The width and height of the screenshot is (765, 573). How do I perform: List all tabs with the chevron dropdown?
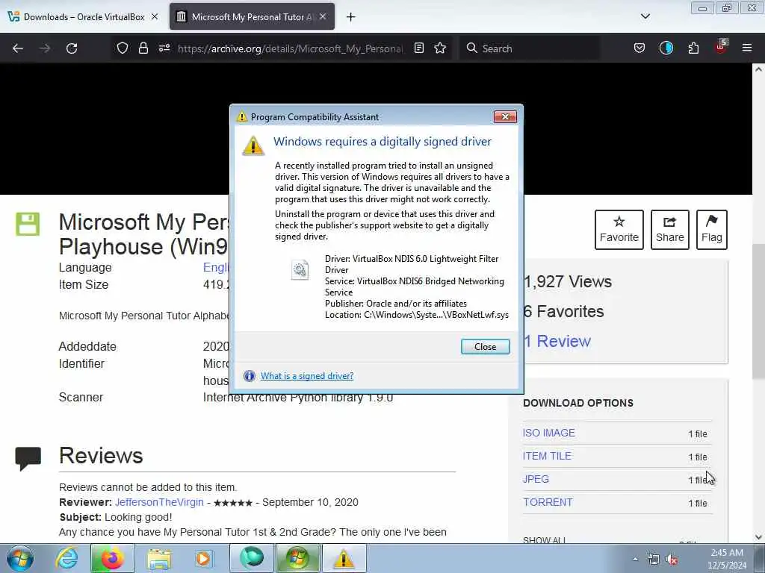tap(645, 16)
